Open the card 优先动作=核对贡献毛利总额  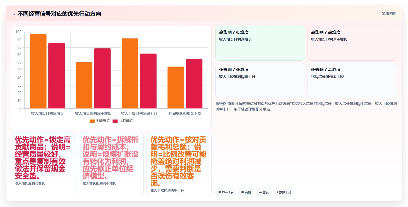point(179,164)
